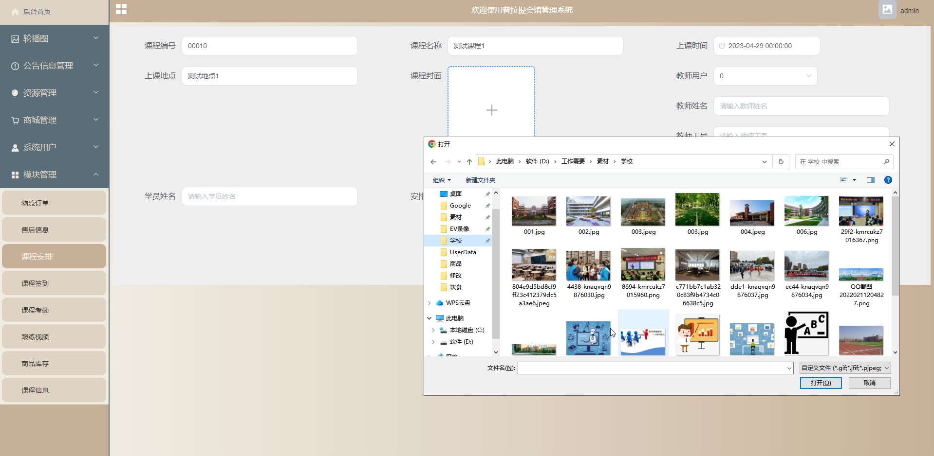Open the file dialog help icon

[888, 180]
